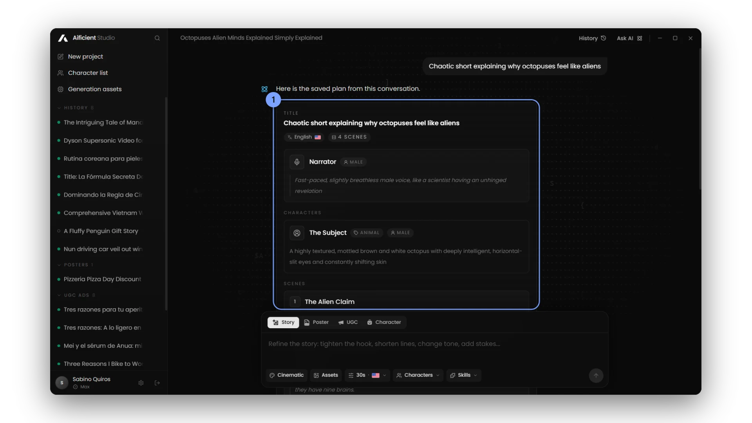Switch to the Character tab

point(384,322)
